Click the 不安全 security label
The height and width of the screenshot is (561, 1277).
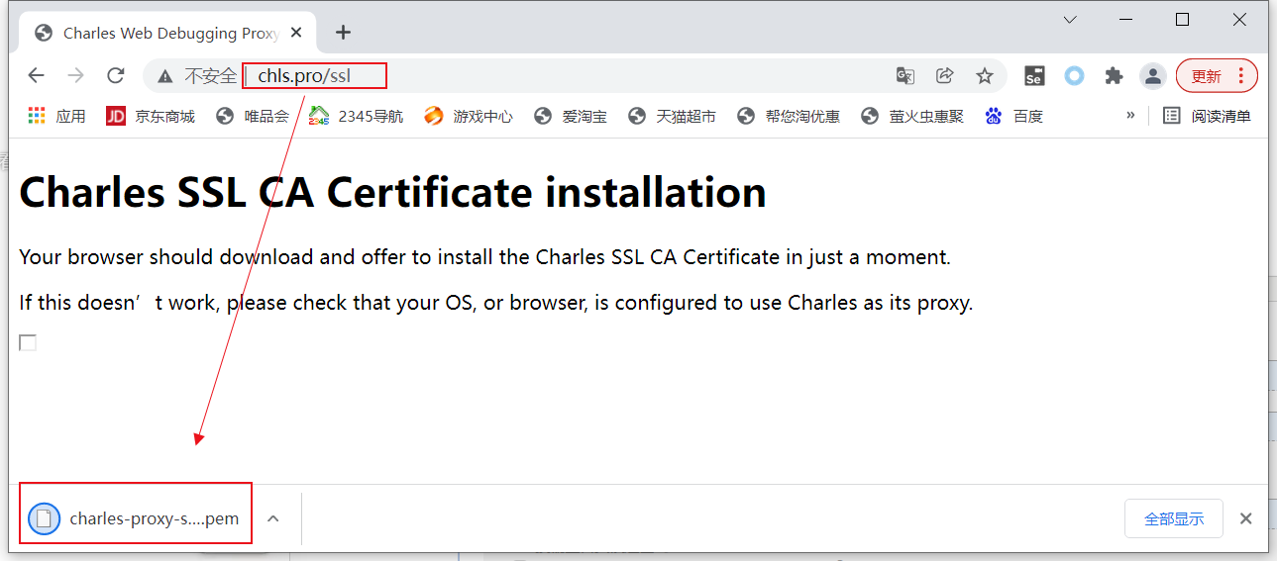click(x=211, y=75)
